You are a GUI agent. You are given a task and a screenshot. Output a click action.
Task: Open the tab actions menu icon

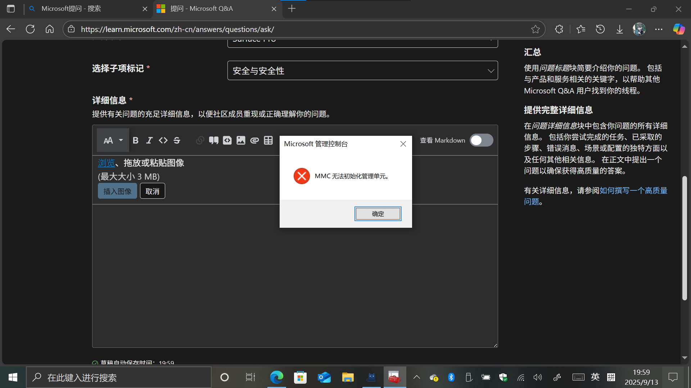(11, 9)
